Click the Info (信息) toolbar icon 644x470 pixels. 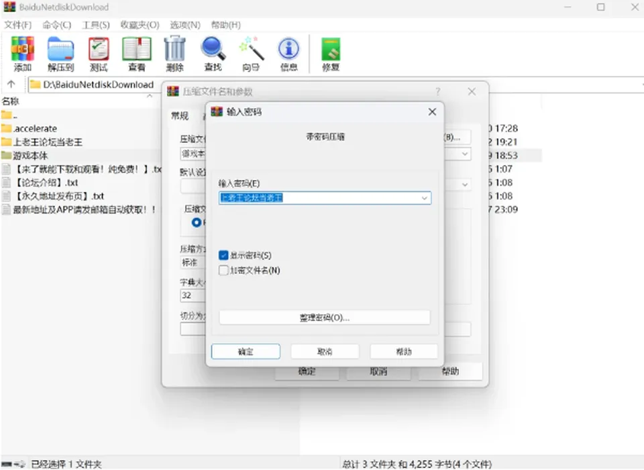pyautogui.click(x=288, y=48)
